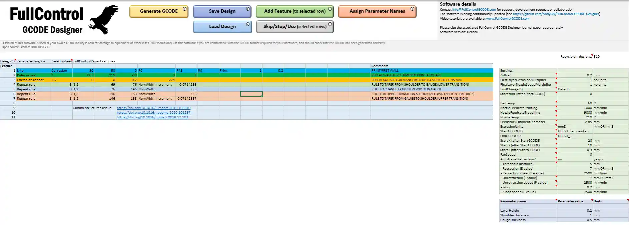This screenshot has height=225, width=629.
Task: Select the 0.07142857 increment value cell
Action: tap(186, 99)
